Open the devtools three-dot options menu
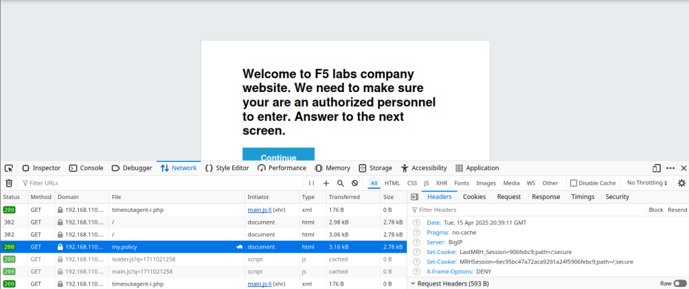The height and width of the screenshot is (289, 689). pos(670,168)
